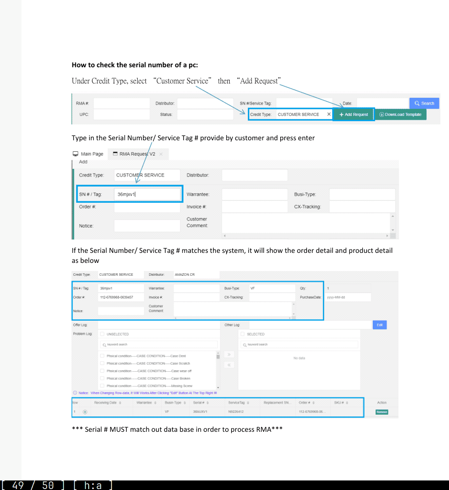Close the RMA Request V2 tab
This screenshot has width=449, height=490.
pos(161,154)
